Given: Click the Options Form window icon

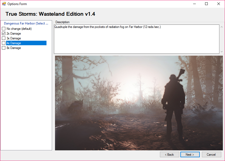Looking at the screenshot, I should click(4, 4).
